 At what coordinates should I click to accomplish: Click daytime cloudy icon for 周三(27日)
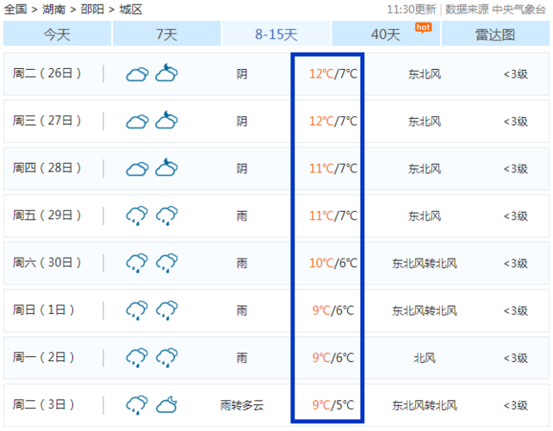click(x=137, y=122)
